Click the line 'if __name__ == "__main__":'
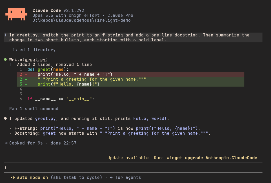Viewport: 271px width, 183px height. 61,99
